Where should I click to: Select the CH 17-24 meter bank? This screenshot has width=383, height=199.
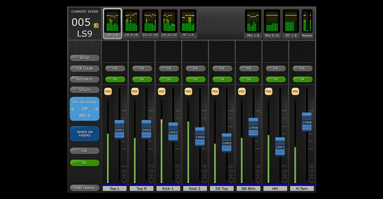click(150, 23)
